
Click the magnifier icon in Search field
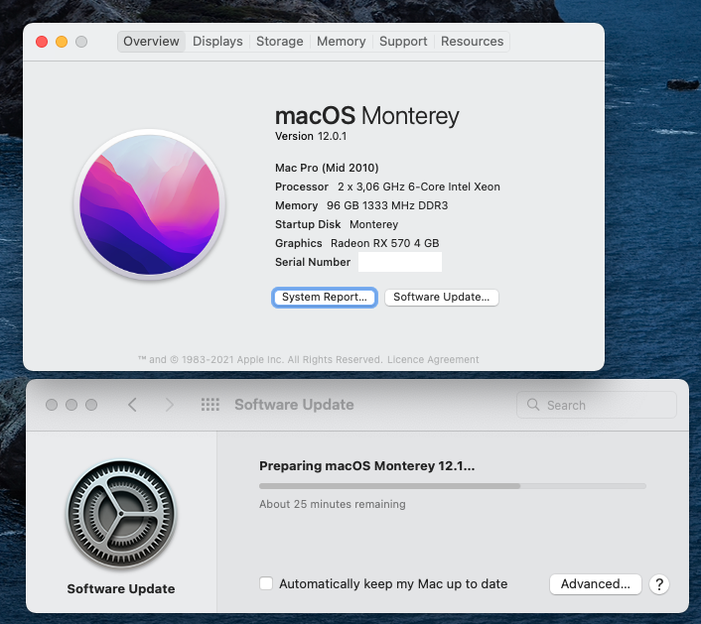pyautogui.click(x=533, y=405)
